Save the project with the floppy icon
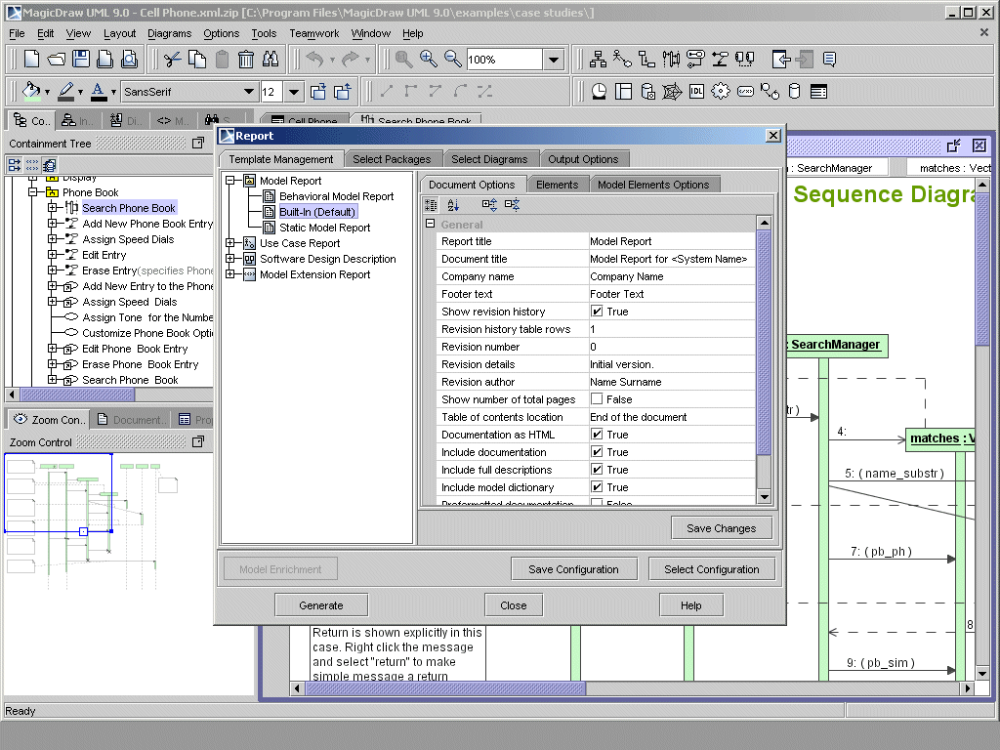Viewport: 1000px width, 750px height. coord(80,60)
